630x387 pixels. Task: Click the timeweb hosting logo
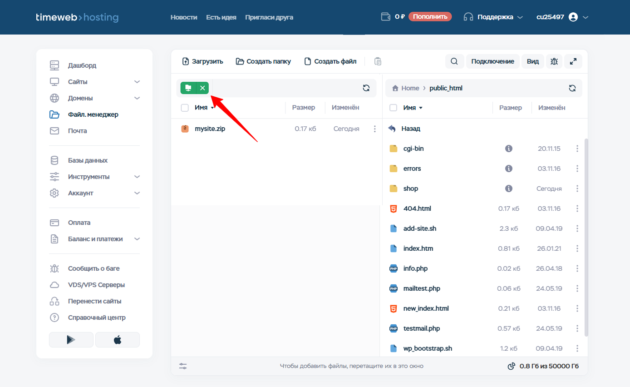coord(77,17)
